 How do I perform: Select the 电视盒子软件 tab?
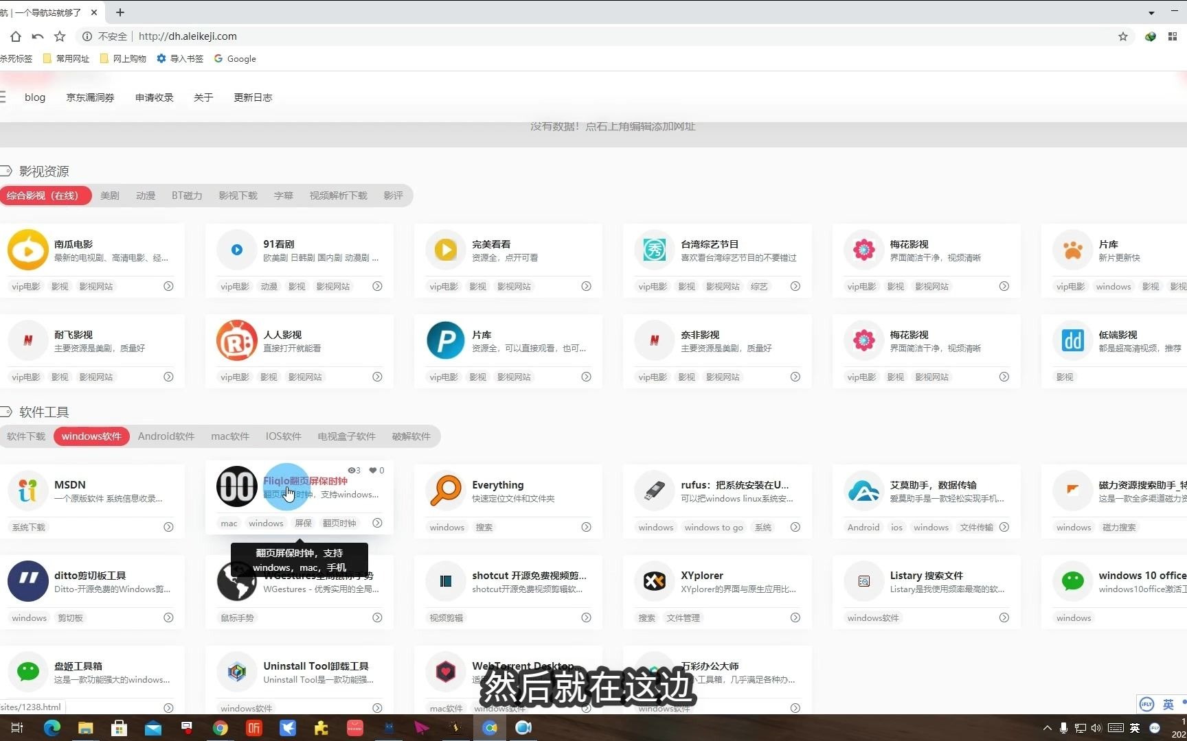click(346, 436)
